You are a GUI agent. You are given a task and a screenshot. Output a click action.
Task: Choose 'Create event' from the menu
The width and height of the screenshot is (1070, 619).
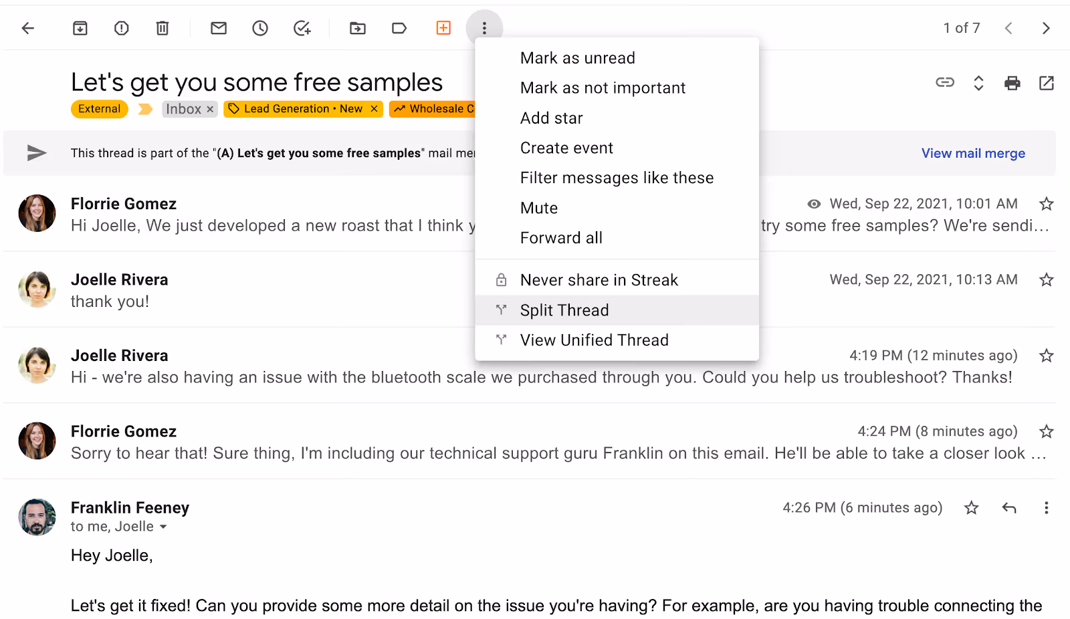[x=617, y=148]
